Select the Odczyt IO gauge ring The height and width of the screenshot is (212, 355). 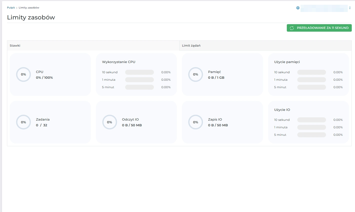click(x=109, y=122)
